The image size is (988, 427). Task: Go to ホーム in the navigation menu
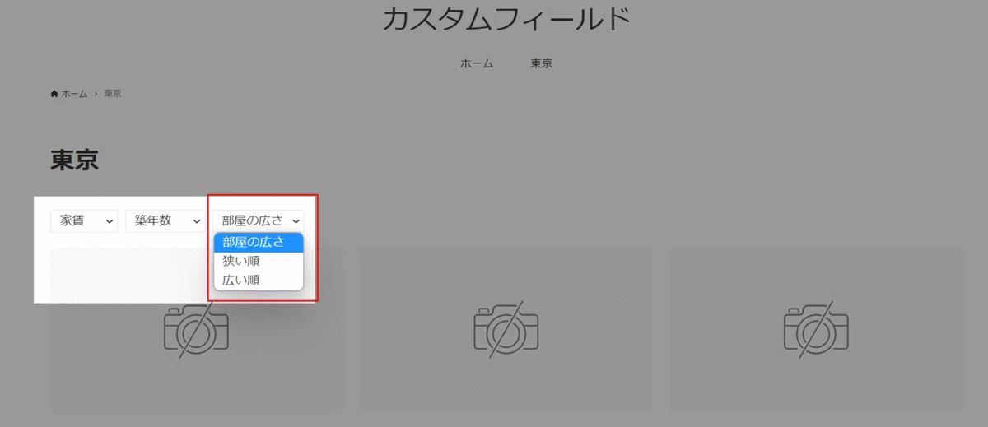click(x=477, y=63)
